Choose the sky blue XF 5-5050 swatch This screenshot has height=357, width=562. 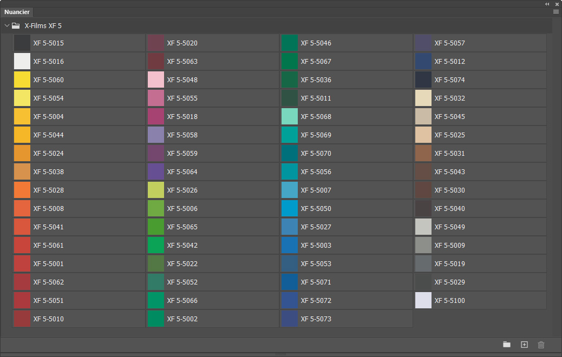[290, 208]
